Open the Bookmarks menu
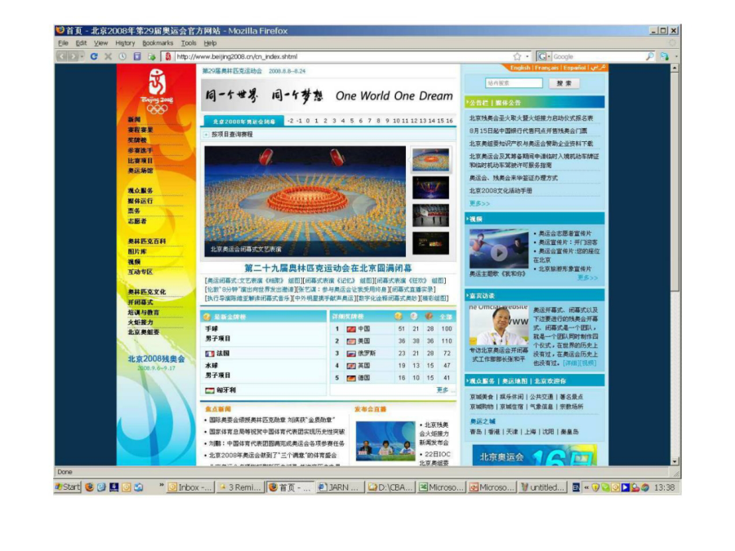Screen dimensions: 735x551 [x=158, y=42]
